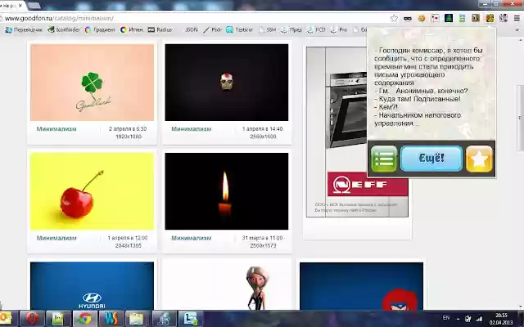Open the Iron Man helmet wallpaper thumbnail
Screen dimensions: 524x327
click(227, 83)
